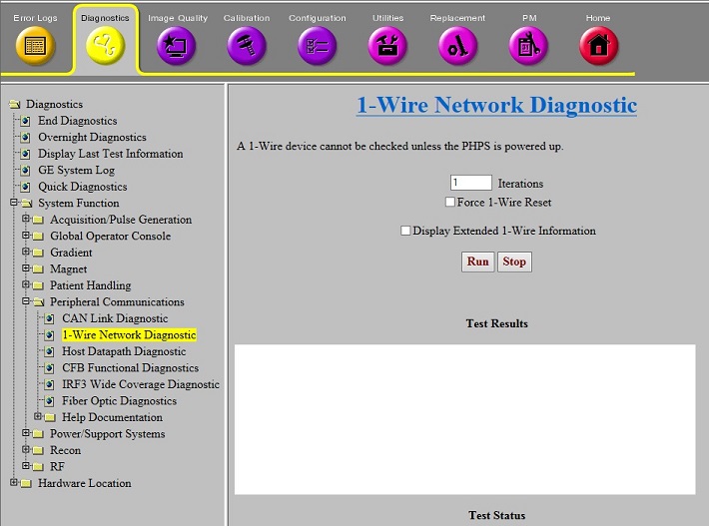Viewport: 709px width, 526px height.
Task: Collapse the Peripheral Communications folder
Action: click(26, 301)
